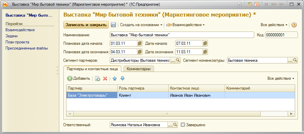Click the Плановая дата начала field
The image size is (304, 134).
[x=123, y=43]
